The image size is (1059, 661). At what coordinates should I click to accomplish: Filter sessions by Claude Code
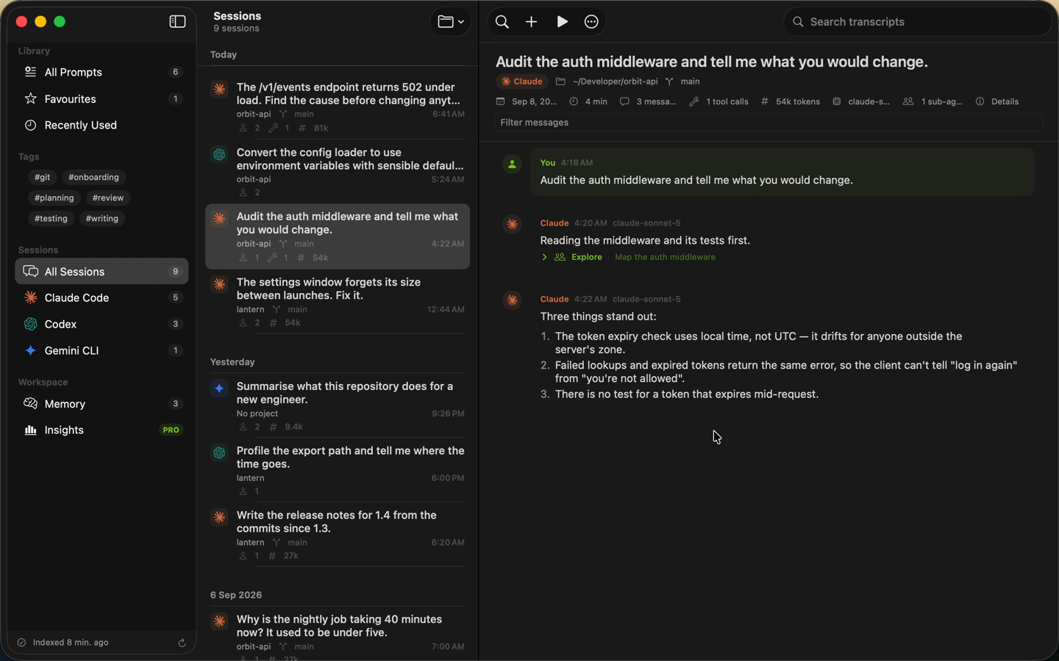tap(101, 297)
